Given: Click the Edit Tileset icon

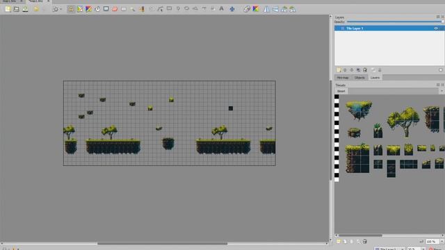Looking at the screenshot, I should tap(359, 242).
